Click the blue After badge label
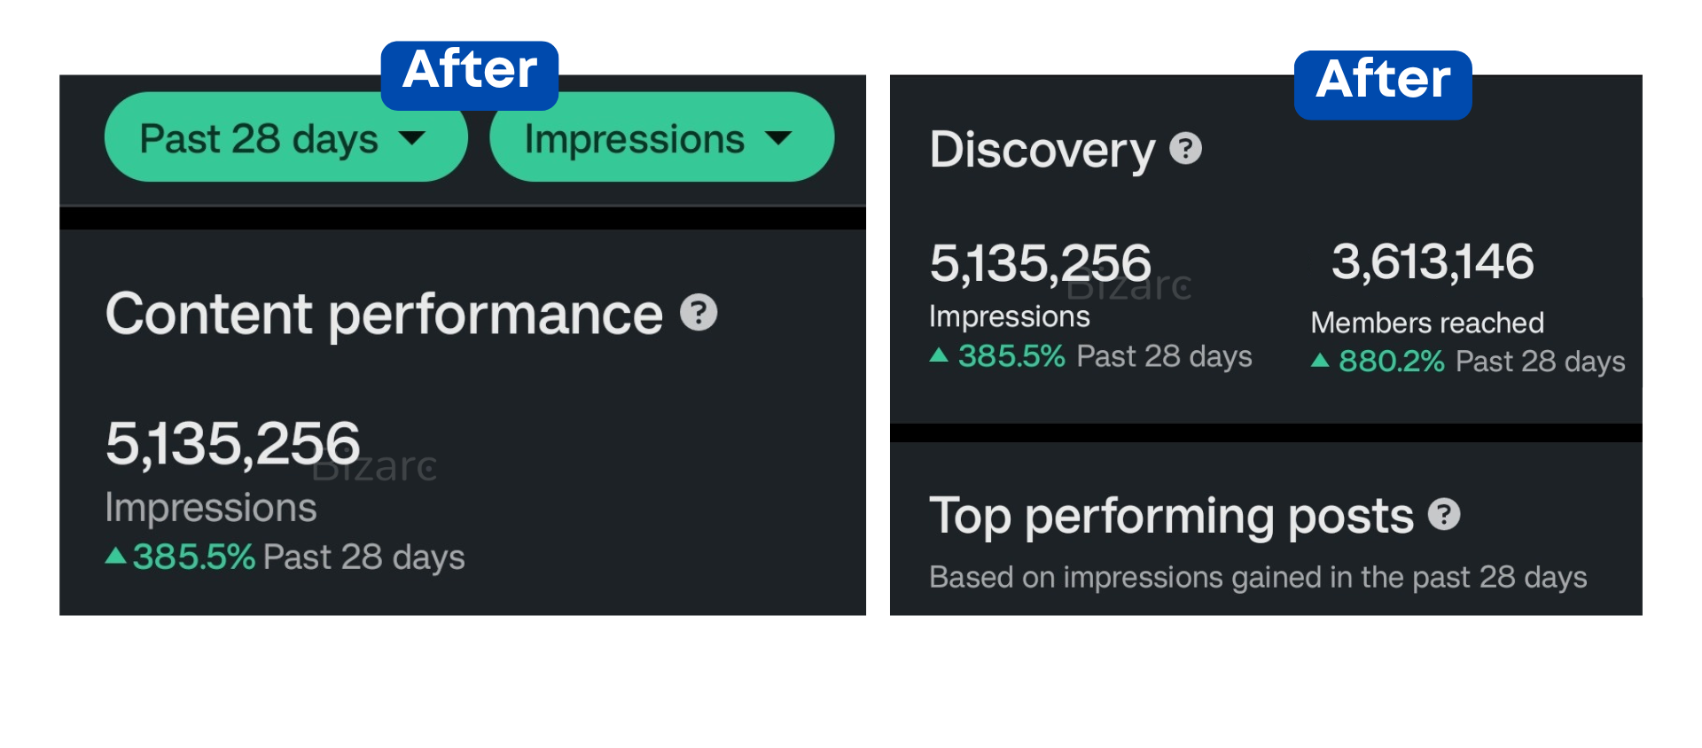 [x=470, y=74]
